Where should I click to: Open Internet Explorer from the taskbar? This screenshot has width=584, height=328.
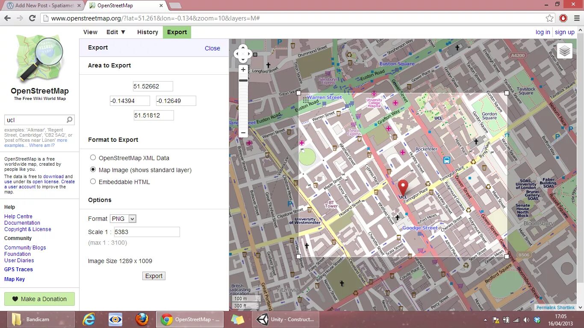(x=89, y=319)
